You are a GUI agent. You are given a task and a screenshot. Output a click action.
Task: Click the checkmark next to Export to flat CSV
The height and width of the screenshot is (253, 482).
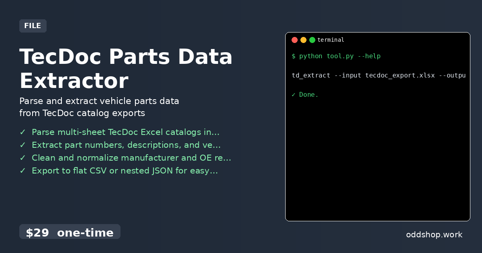22,171
